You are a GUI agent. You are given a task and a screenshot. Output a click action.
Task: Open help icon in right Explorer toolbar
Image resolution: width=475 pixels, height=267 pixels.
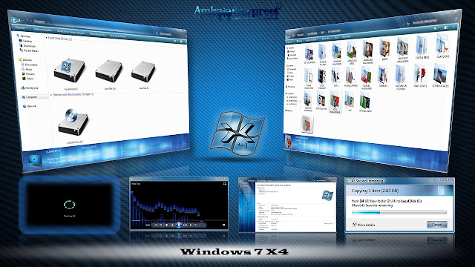tap(453, 27)
